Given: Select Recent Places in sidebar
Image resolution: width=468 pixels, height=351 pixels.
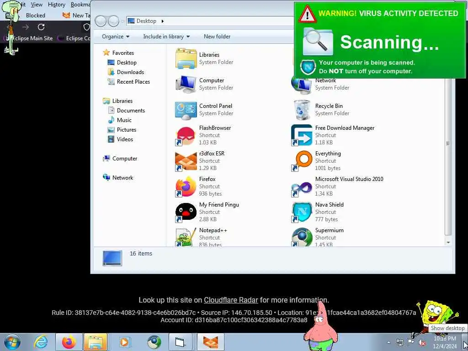Looking at the screenshot, I should (128, 81).
